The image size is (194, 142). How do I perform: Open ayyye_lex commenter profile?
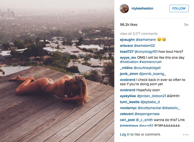pyautogui.click(x=128, y=58)
